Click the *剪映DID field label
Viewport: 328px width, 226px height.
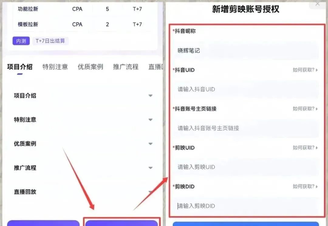pos(183,186)
